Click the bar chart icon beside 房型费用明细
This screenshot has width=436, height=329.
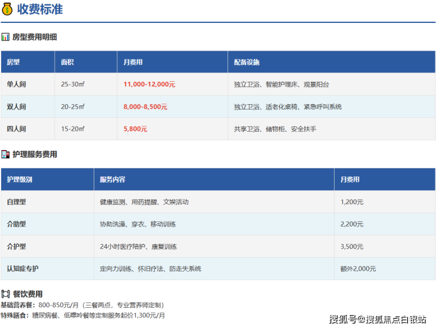click(5, 37)
